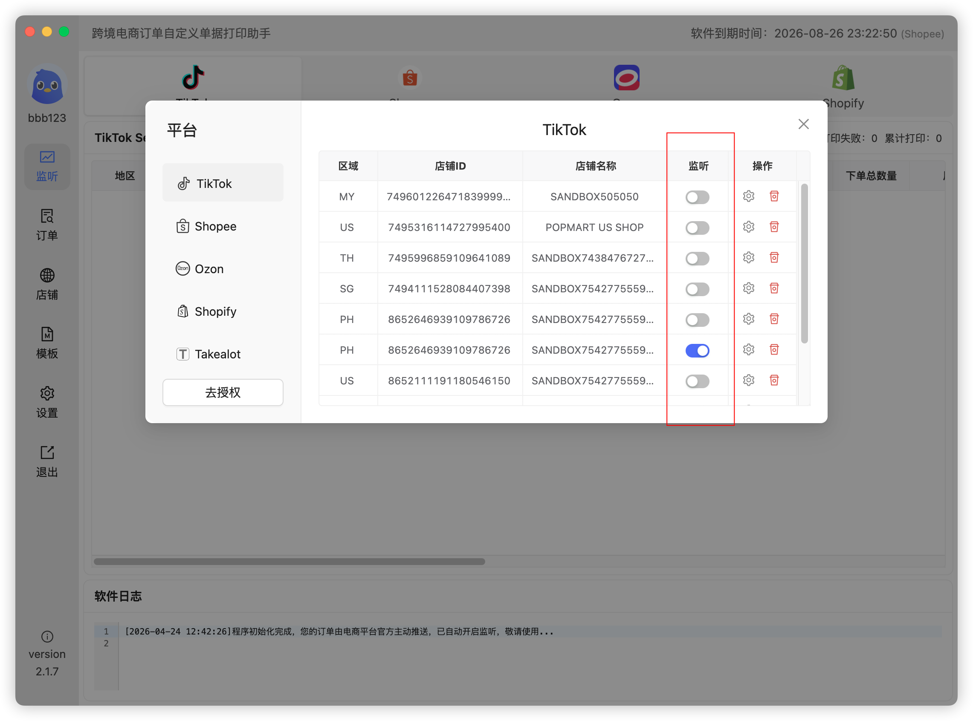
Task: Select Shopee in the 平台 platform list
Action: click(x=223, y=226)
